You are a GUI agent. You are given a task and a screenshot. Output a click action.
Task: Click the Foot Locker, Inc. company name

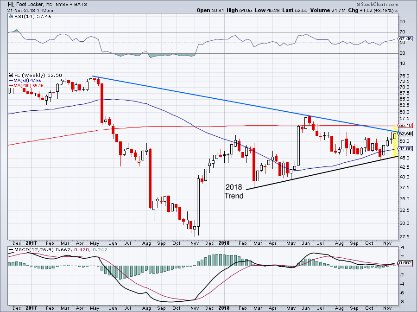pyautogui.click(x=35, y=5)
